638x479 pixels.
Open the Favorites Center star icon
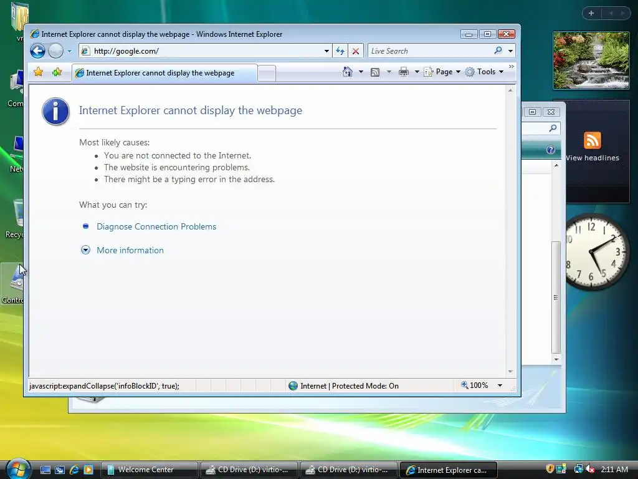[38, 72]
